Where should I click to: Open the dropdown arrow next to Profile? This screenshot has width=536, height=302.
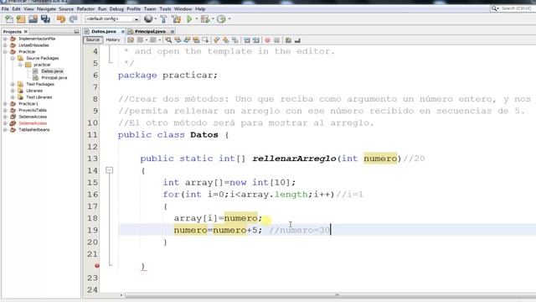[229, 19]
